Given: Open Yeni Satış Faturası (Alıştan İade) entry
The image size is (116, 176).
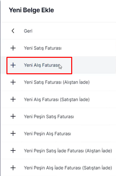Looking at the screenshot, I should [x=57, y=82].
